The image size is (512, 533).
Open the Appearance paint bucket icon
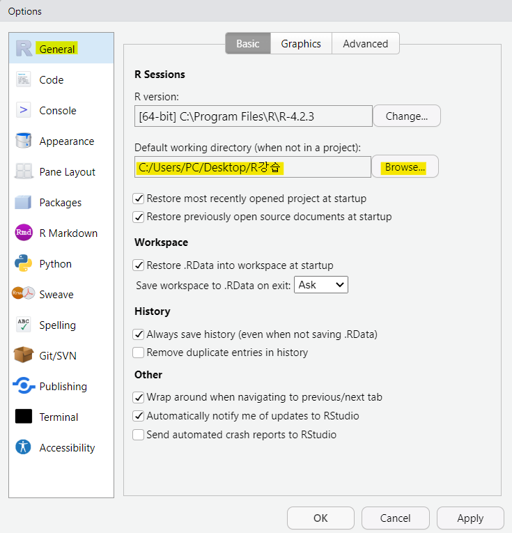click(x=24, y=140)
